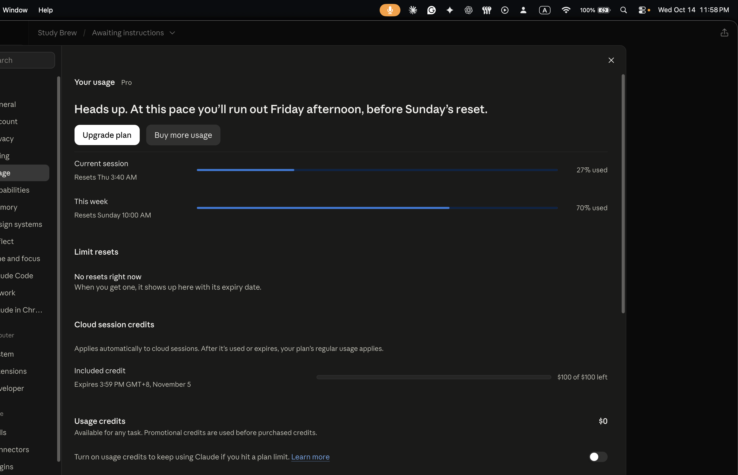
Task: Open Grammarly icon in menu bar
Action: coord(431,10)
